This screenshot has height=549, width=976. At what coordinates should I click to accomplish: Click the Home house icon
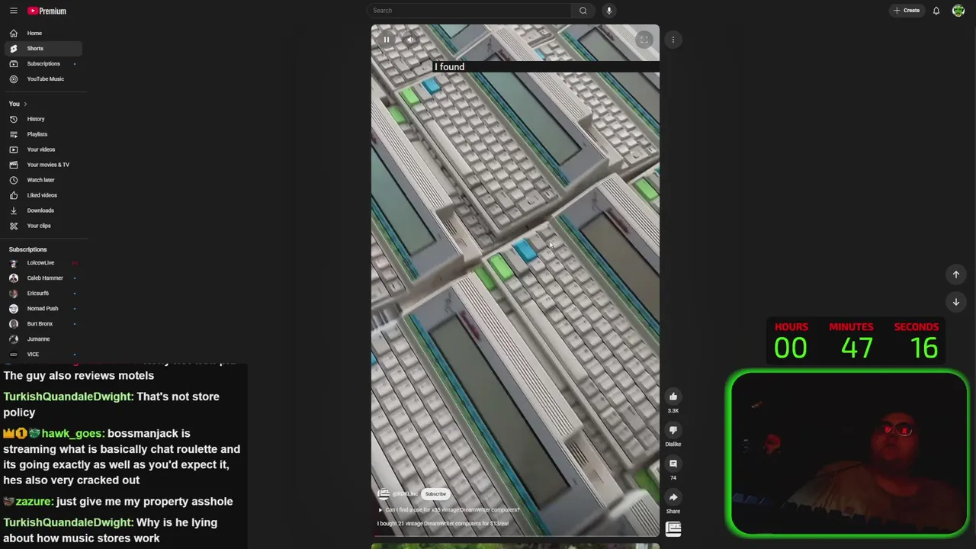(x=13, y=34)
